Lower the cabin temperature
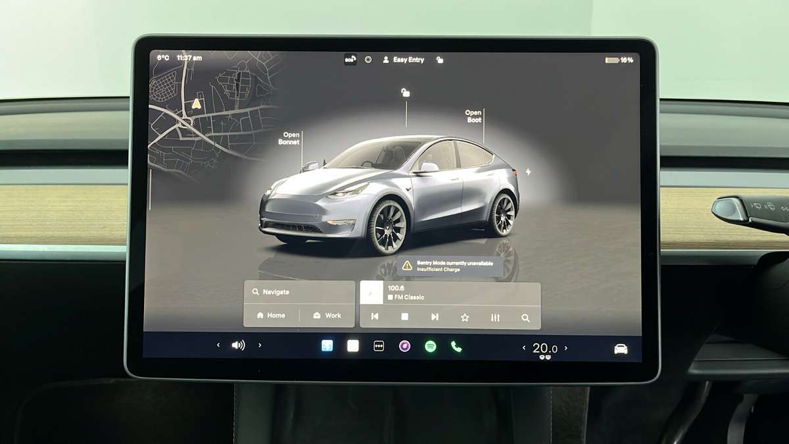Image resolution: width=789 pixels, height=444 pixels. (524, 348)
